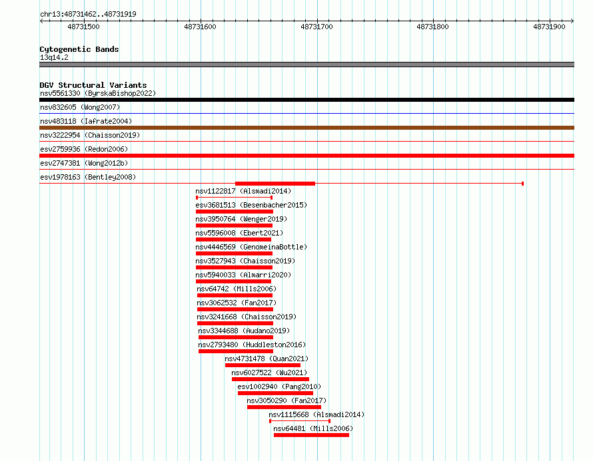This screenshot has height=461, width=593.
Task: Select the red bar under nsv3344688
Action: coord(236,337)
